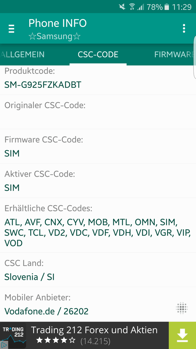
Task: Tap the Firmware CSC-Code SIM entry
Action: tap(98, 146)
